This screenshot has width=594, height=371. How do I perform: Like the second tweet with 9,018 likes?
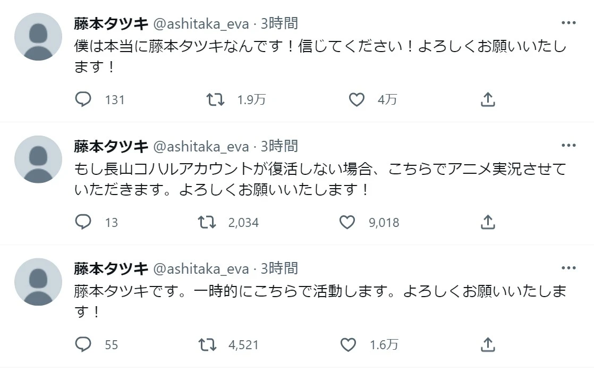348,222
